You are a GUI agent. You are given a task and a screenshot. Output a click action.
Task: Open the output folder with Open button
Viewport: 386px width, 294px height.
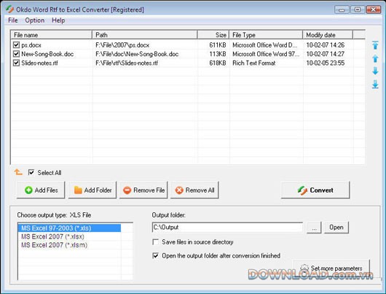coord(336,227)
